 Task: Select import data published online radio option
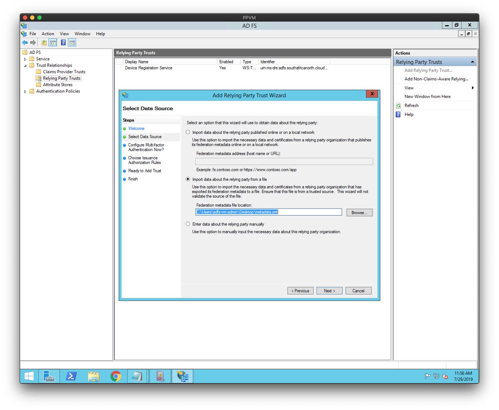click(188, 132)
